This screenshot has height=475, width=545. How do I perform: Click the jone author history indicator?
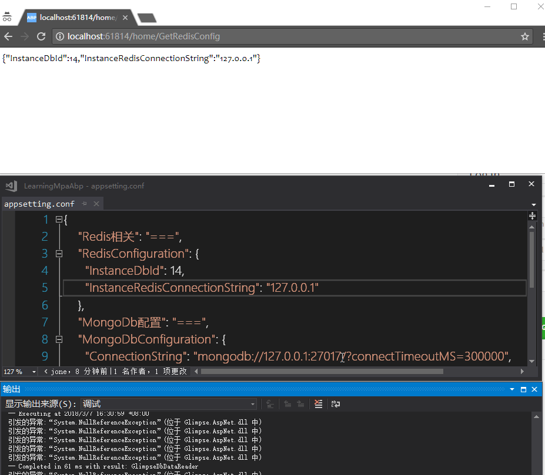pos(115,372)
